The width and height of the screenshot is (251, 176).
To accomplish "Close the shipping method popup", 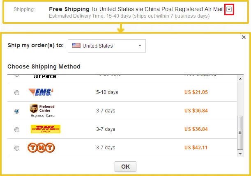I will pyautogui.click(x=244, y=37).
